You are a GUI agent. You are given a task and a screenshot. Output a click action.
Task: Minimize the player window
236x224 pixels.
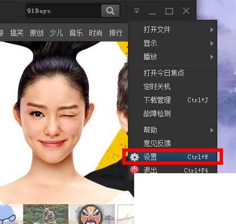pyautogui.click(x=152, y=14)
